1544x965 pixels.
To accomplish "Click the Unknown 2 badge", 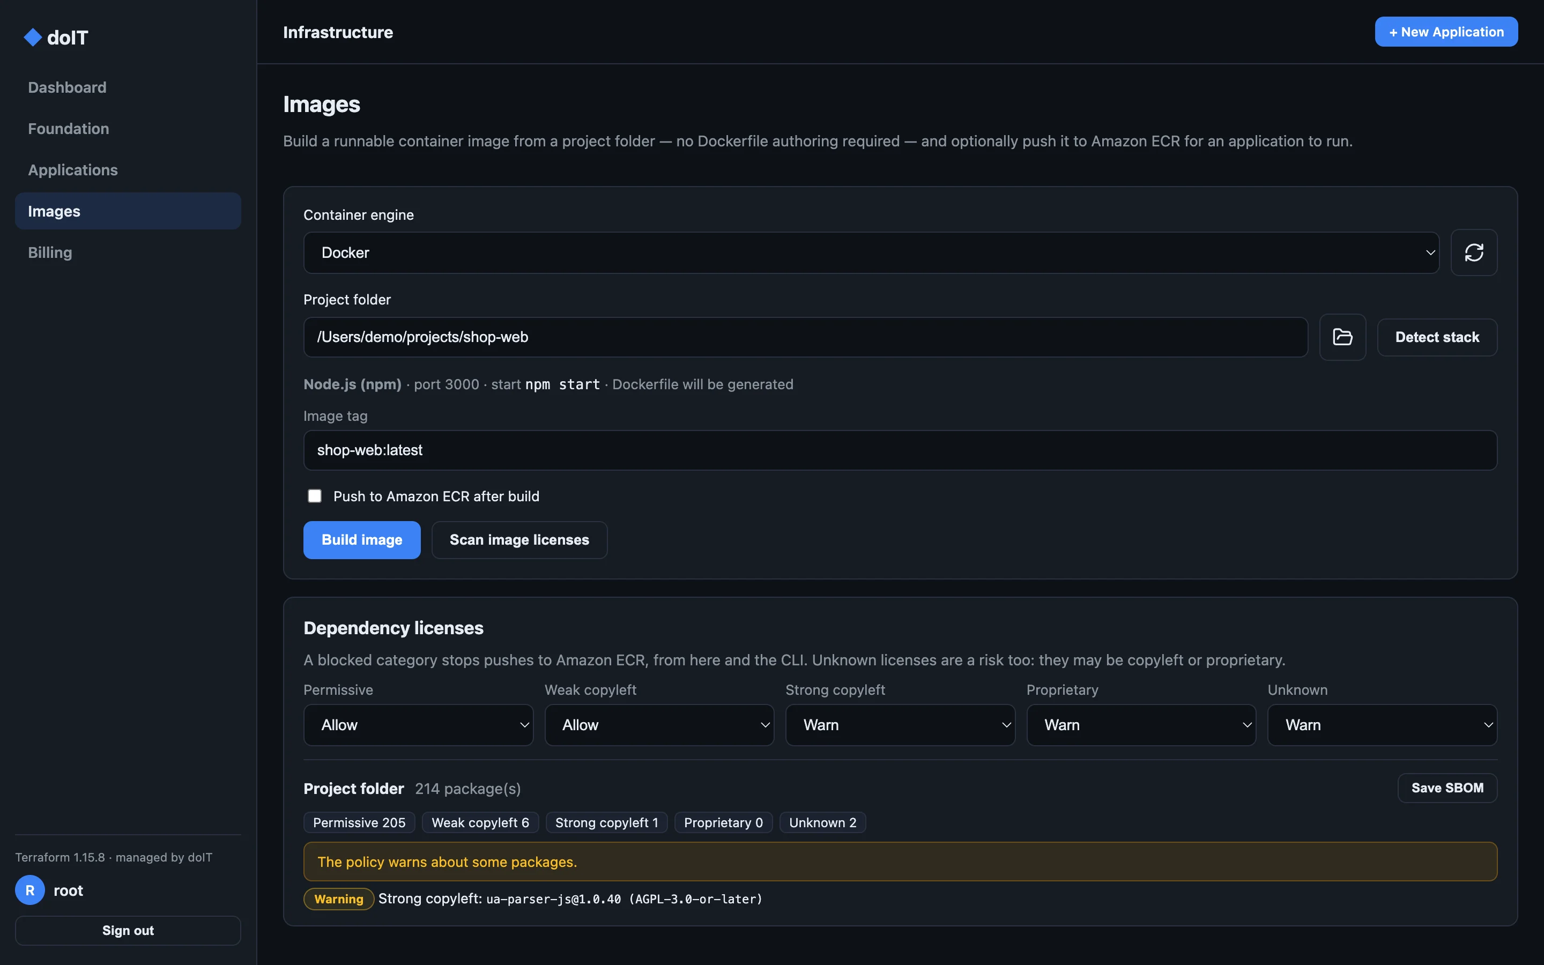I will 822,823.
